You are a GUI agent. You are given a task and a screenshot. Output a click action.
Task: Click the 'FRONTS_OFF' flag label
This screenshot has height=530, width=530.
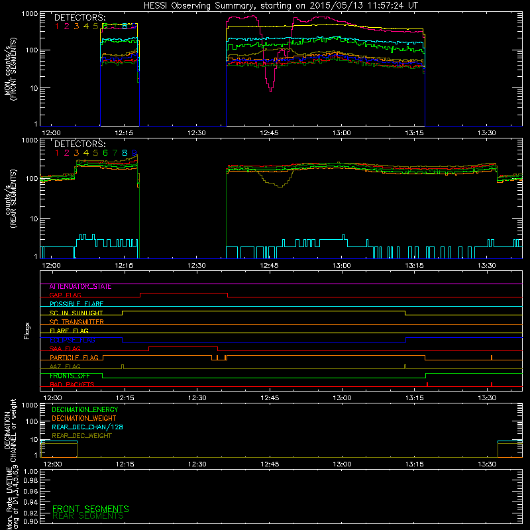click(x=70, y=376)
